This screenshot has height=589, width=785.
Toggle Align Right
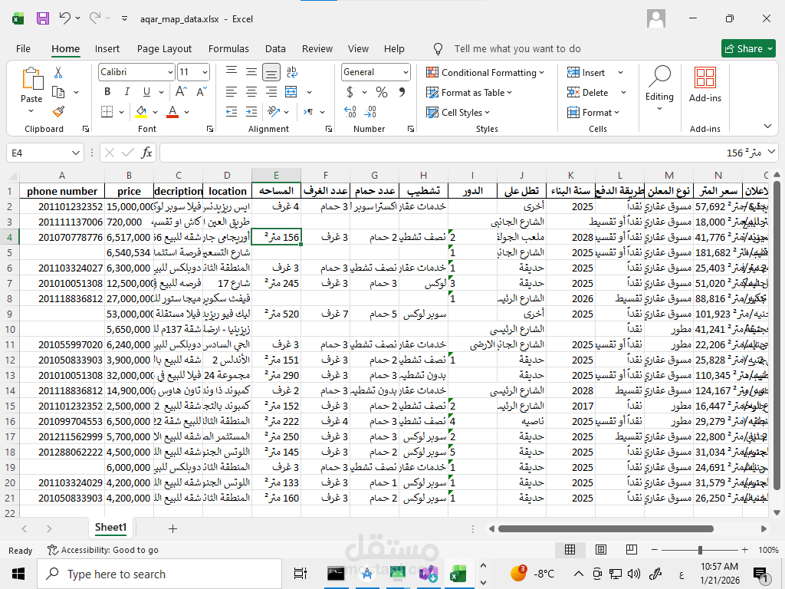pyautogui.click(x=271, y=92)
